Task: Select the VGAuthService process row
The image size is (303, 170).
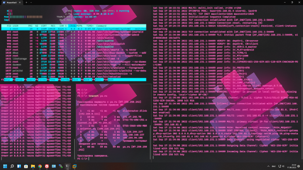Action: 74,74
